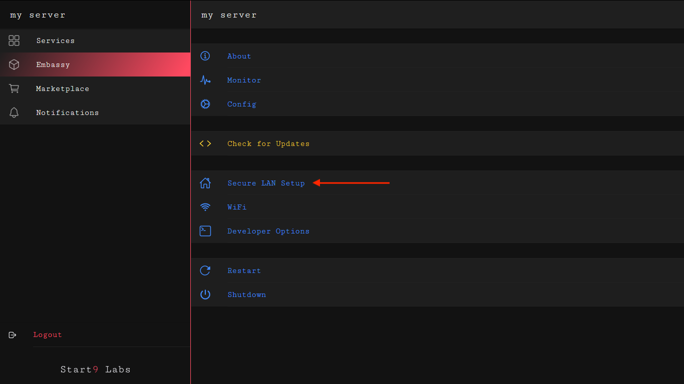Viewport: 684px width, 384px height.
Task: Select Check for Updates
Action: (268, 143)
